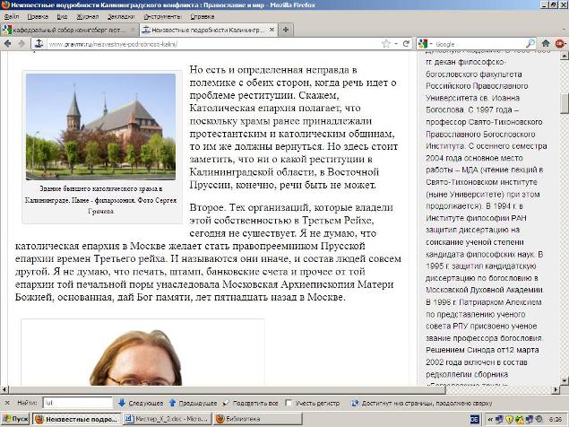
Task: Reload the page with the refresh icon
Action: (x=407, y=44)
